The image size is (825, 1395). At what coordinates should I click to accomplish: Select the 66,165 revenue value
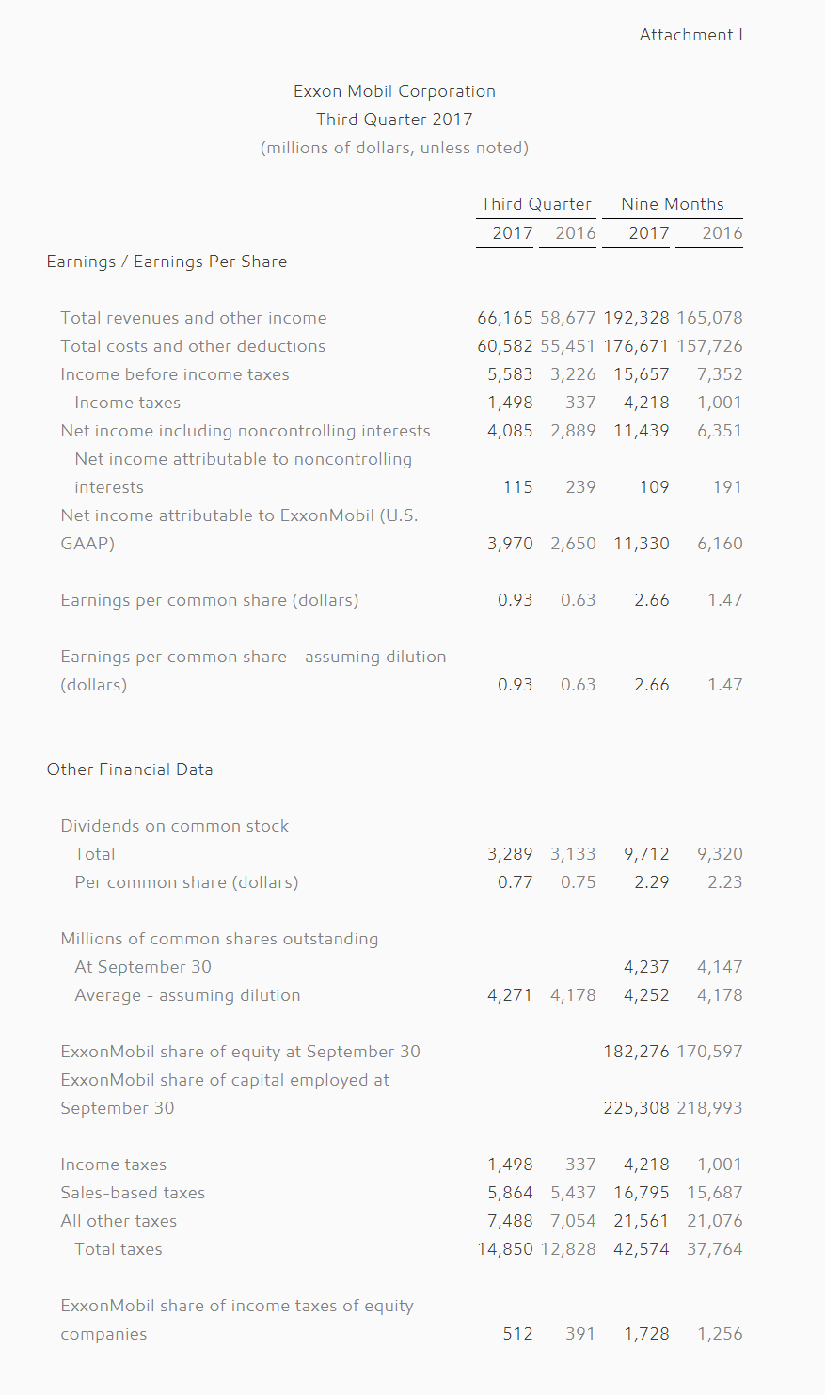point(505,318)
